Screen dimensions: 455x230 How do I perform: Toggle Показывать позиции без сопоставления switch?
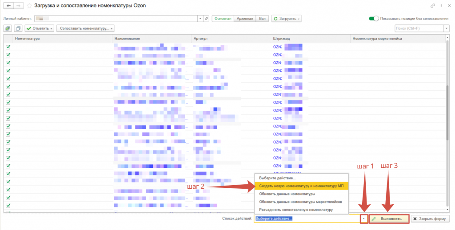(374, 19)
